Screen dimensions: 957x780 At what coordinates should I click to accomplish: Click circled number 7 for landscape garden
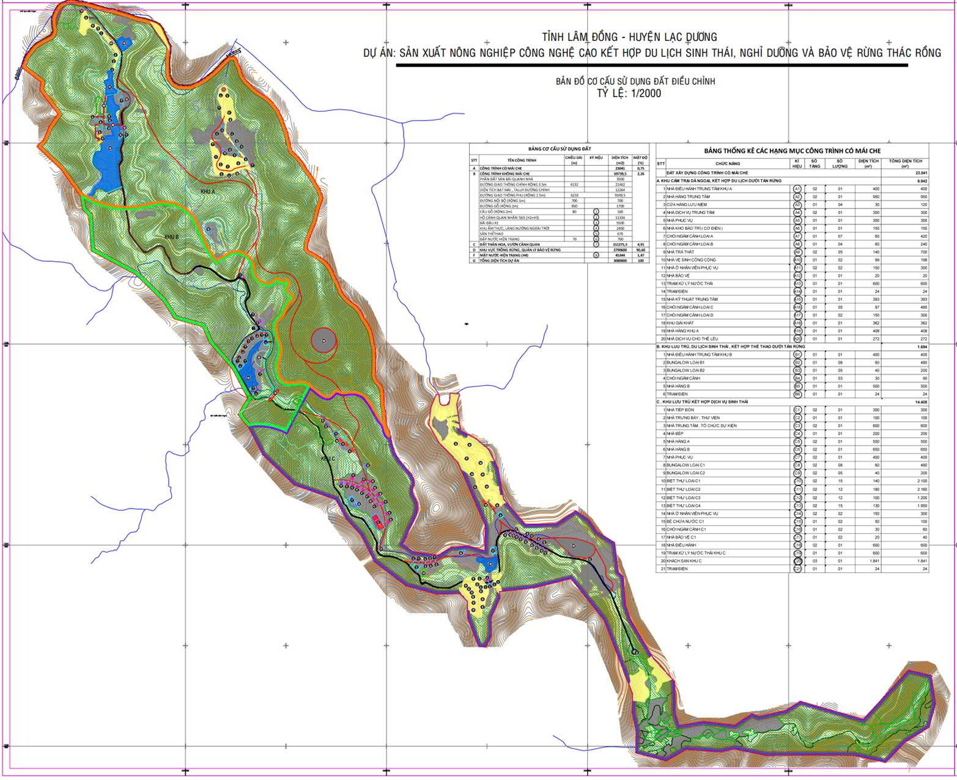pos(596,245)
